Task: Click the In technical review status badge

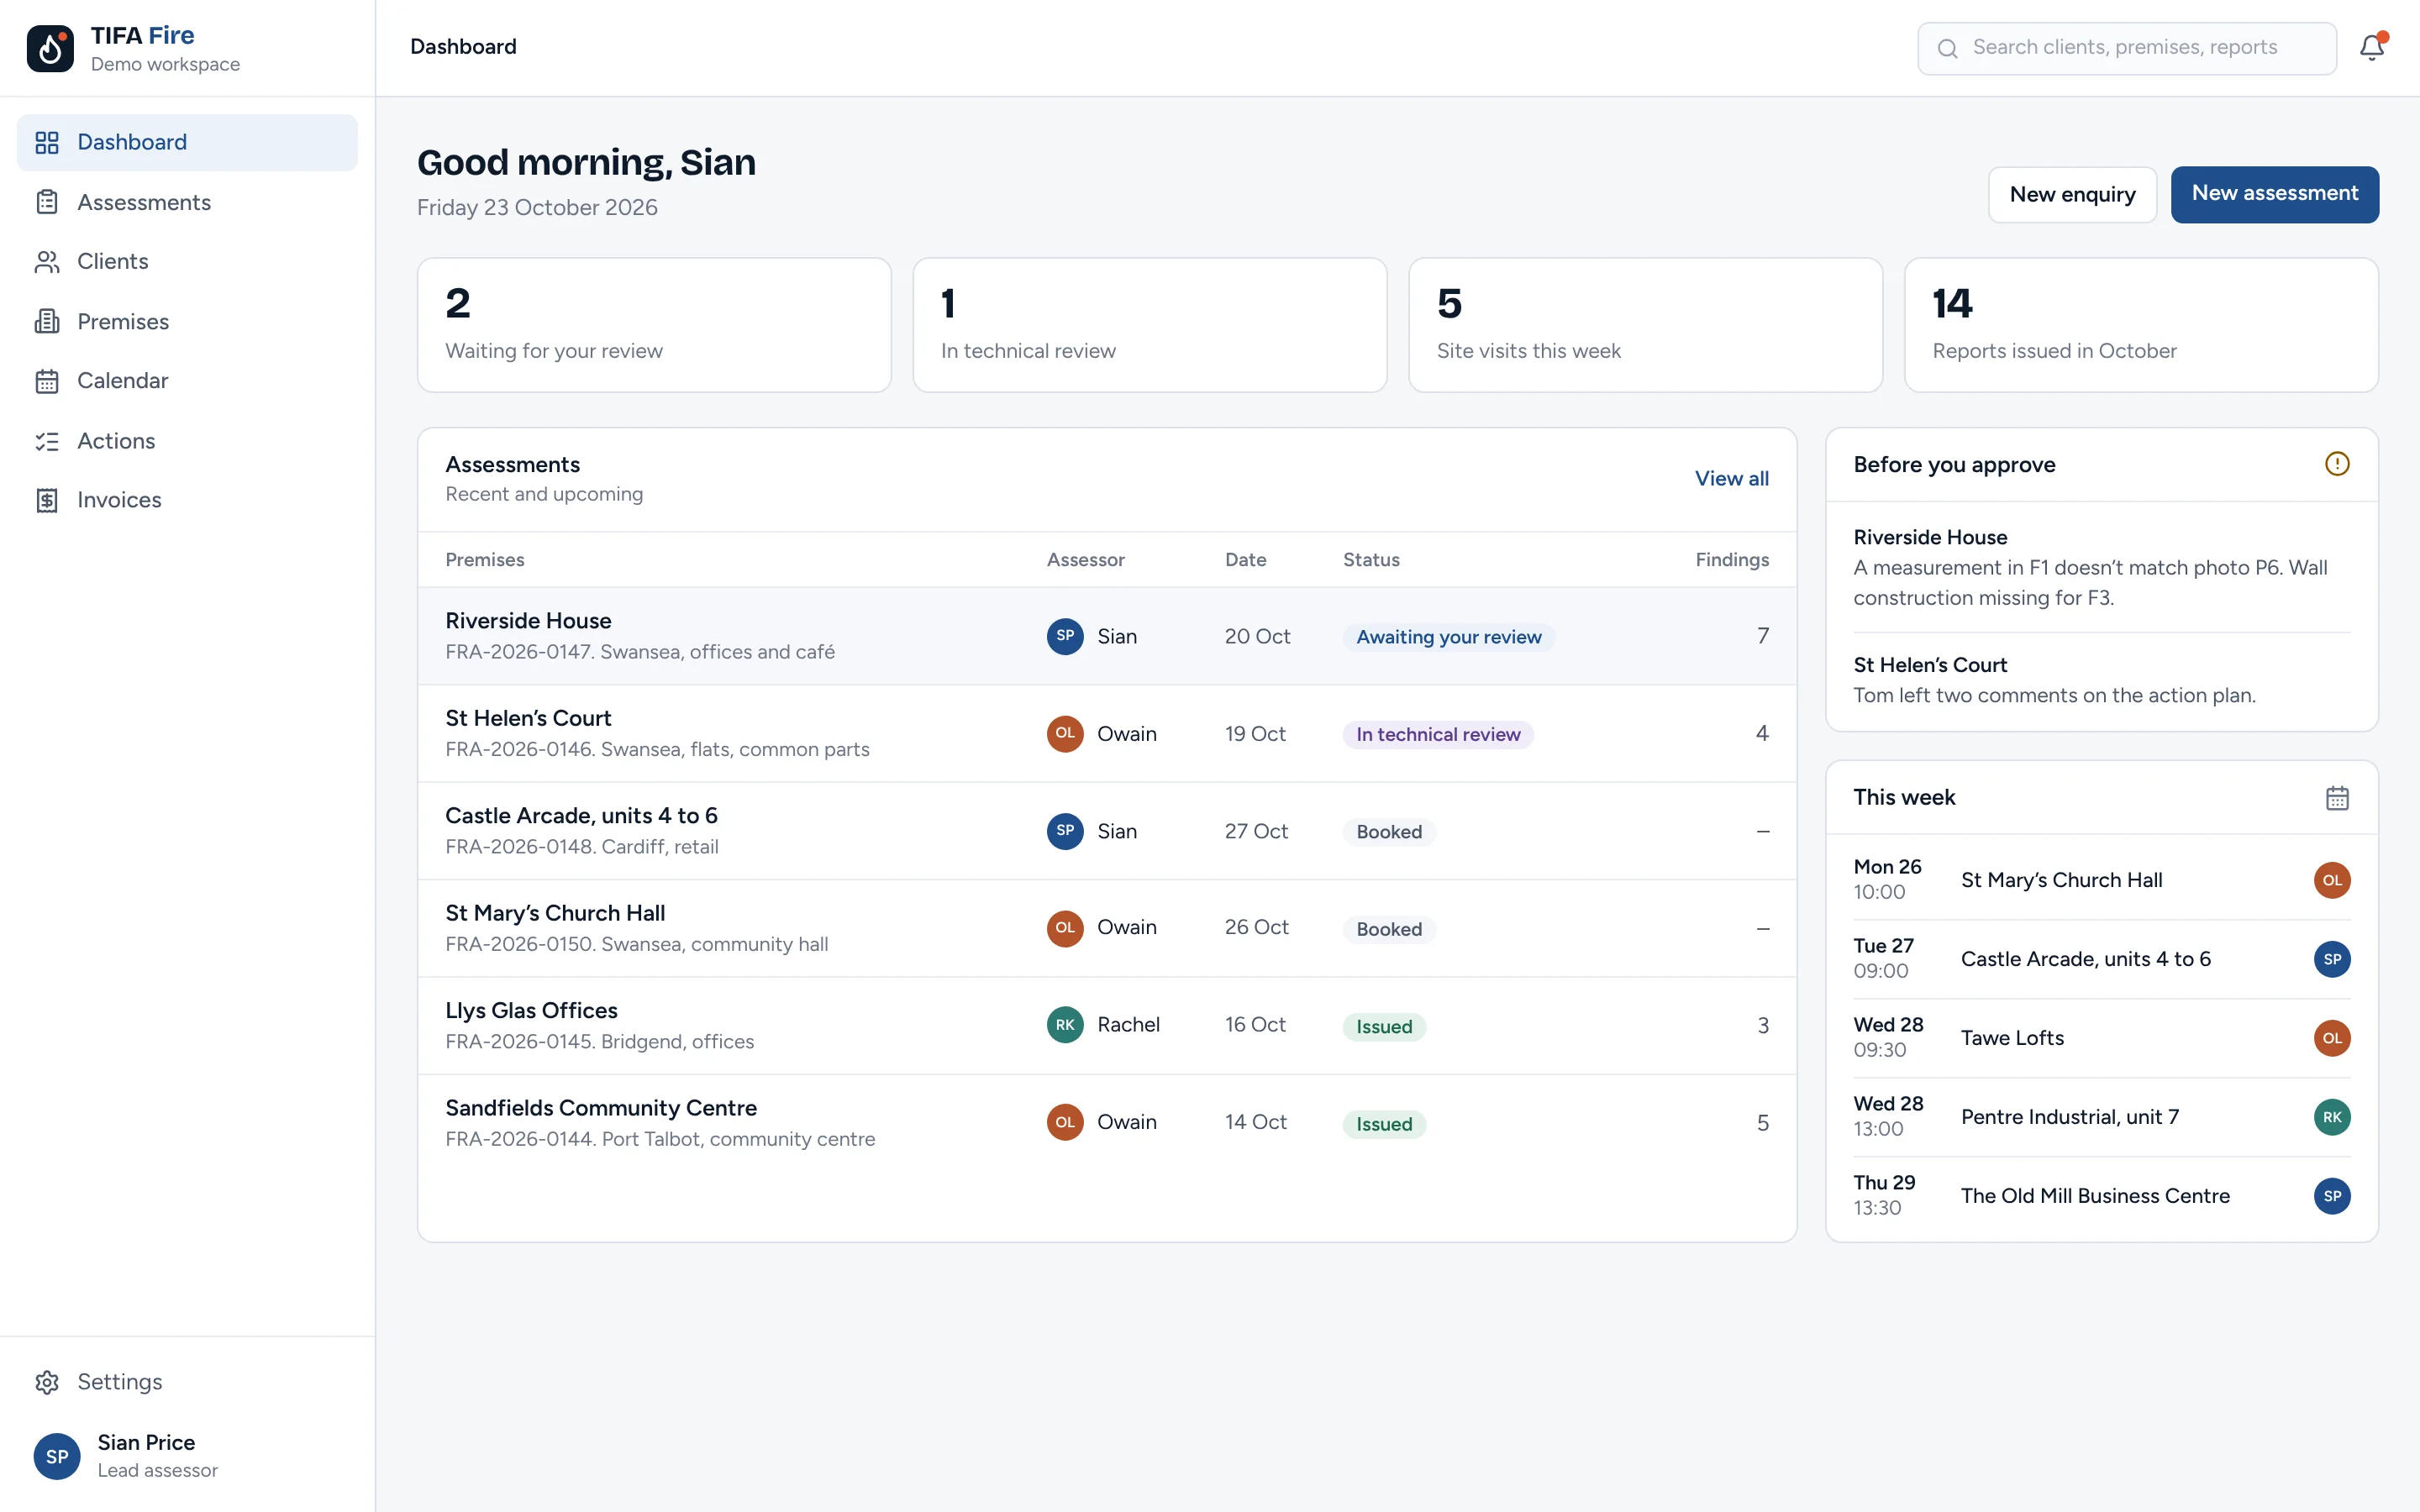Action: click(x=1438, y=734)
